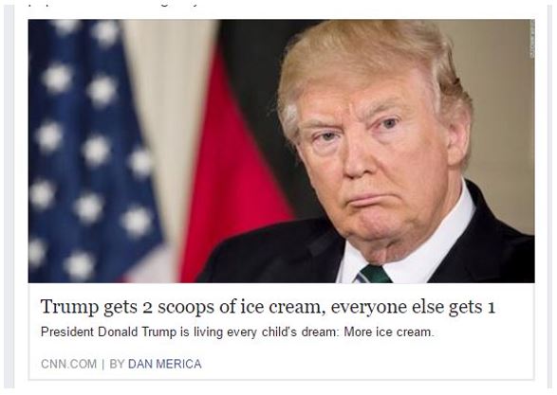
Task: Click the grey strip left of the card
Action: click(x=9, y=197)
